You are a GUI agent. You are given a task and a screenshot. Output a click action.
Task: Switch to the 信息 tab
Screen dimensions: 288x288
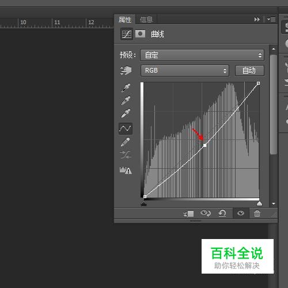146,20
